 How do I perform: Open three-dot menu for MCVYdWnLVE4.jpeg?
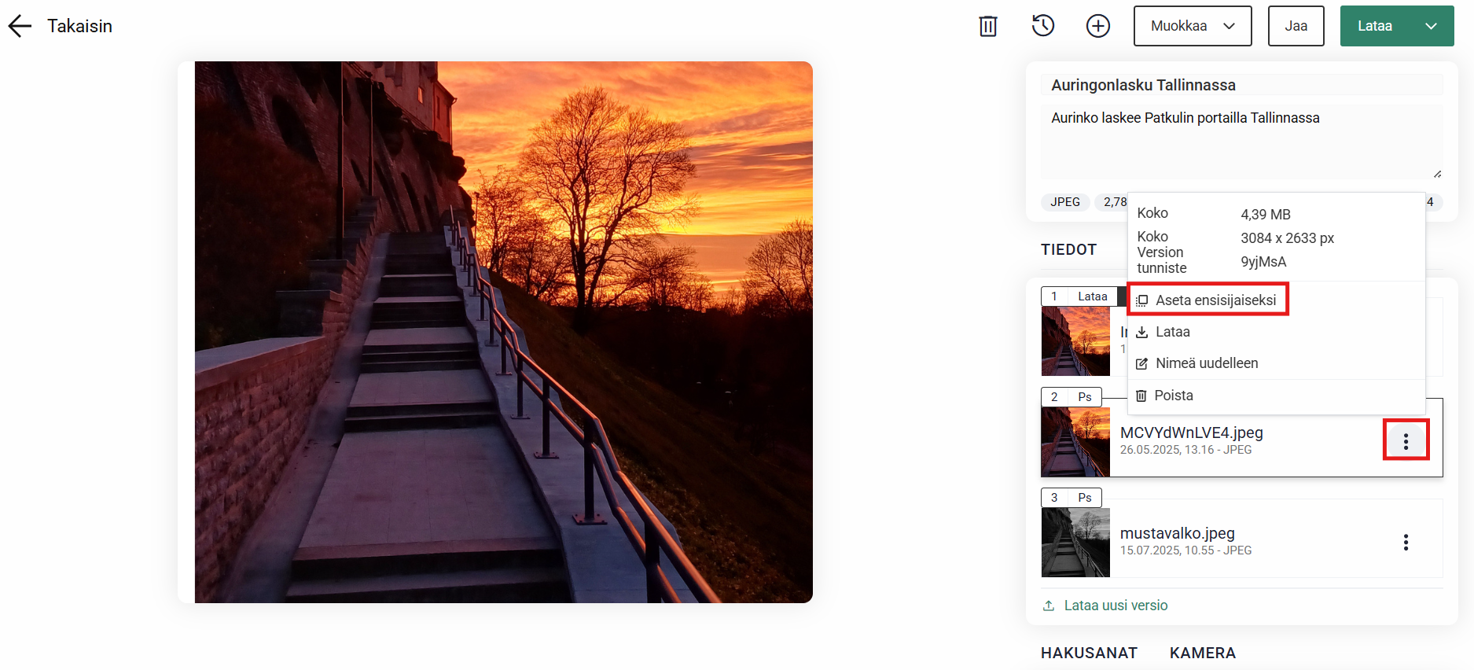(1406, 441)
